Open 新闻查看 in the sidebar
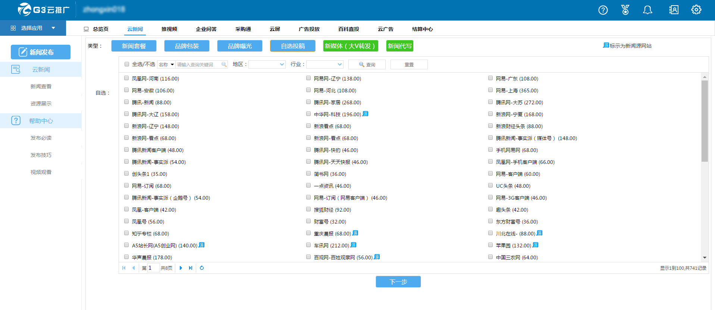The height and width of the screenshot is (310, 715). 41,86
